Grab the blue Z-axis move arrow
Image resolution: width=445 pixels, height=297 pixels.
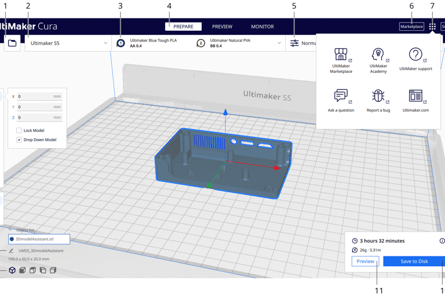tap(225, 112)
